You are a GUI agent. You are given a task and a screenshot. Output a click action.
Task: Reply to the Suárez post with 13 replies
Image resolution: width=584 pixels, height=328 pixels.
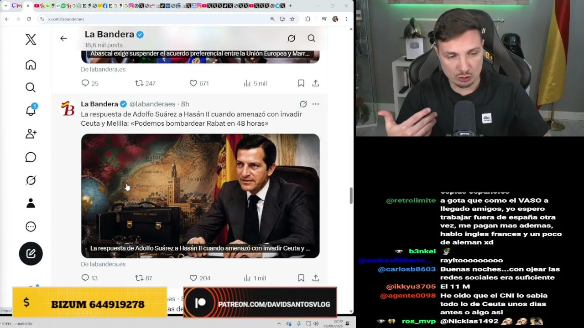pyautogui.click(x=89, y=278)
